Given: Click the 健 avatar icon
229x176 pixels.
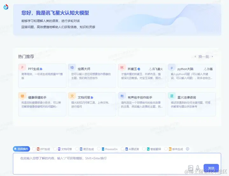Looking at the screenshot, I should tap(22, 96).
